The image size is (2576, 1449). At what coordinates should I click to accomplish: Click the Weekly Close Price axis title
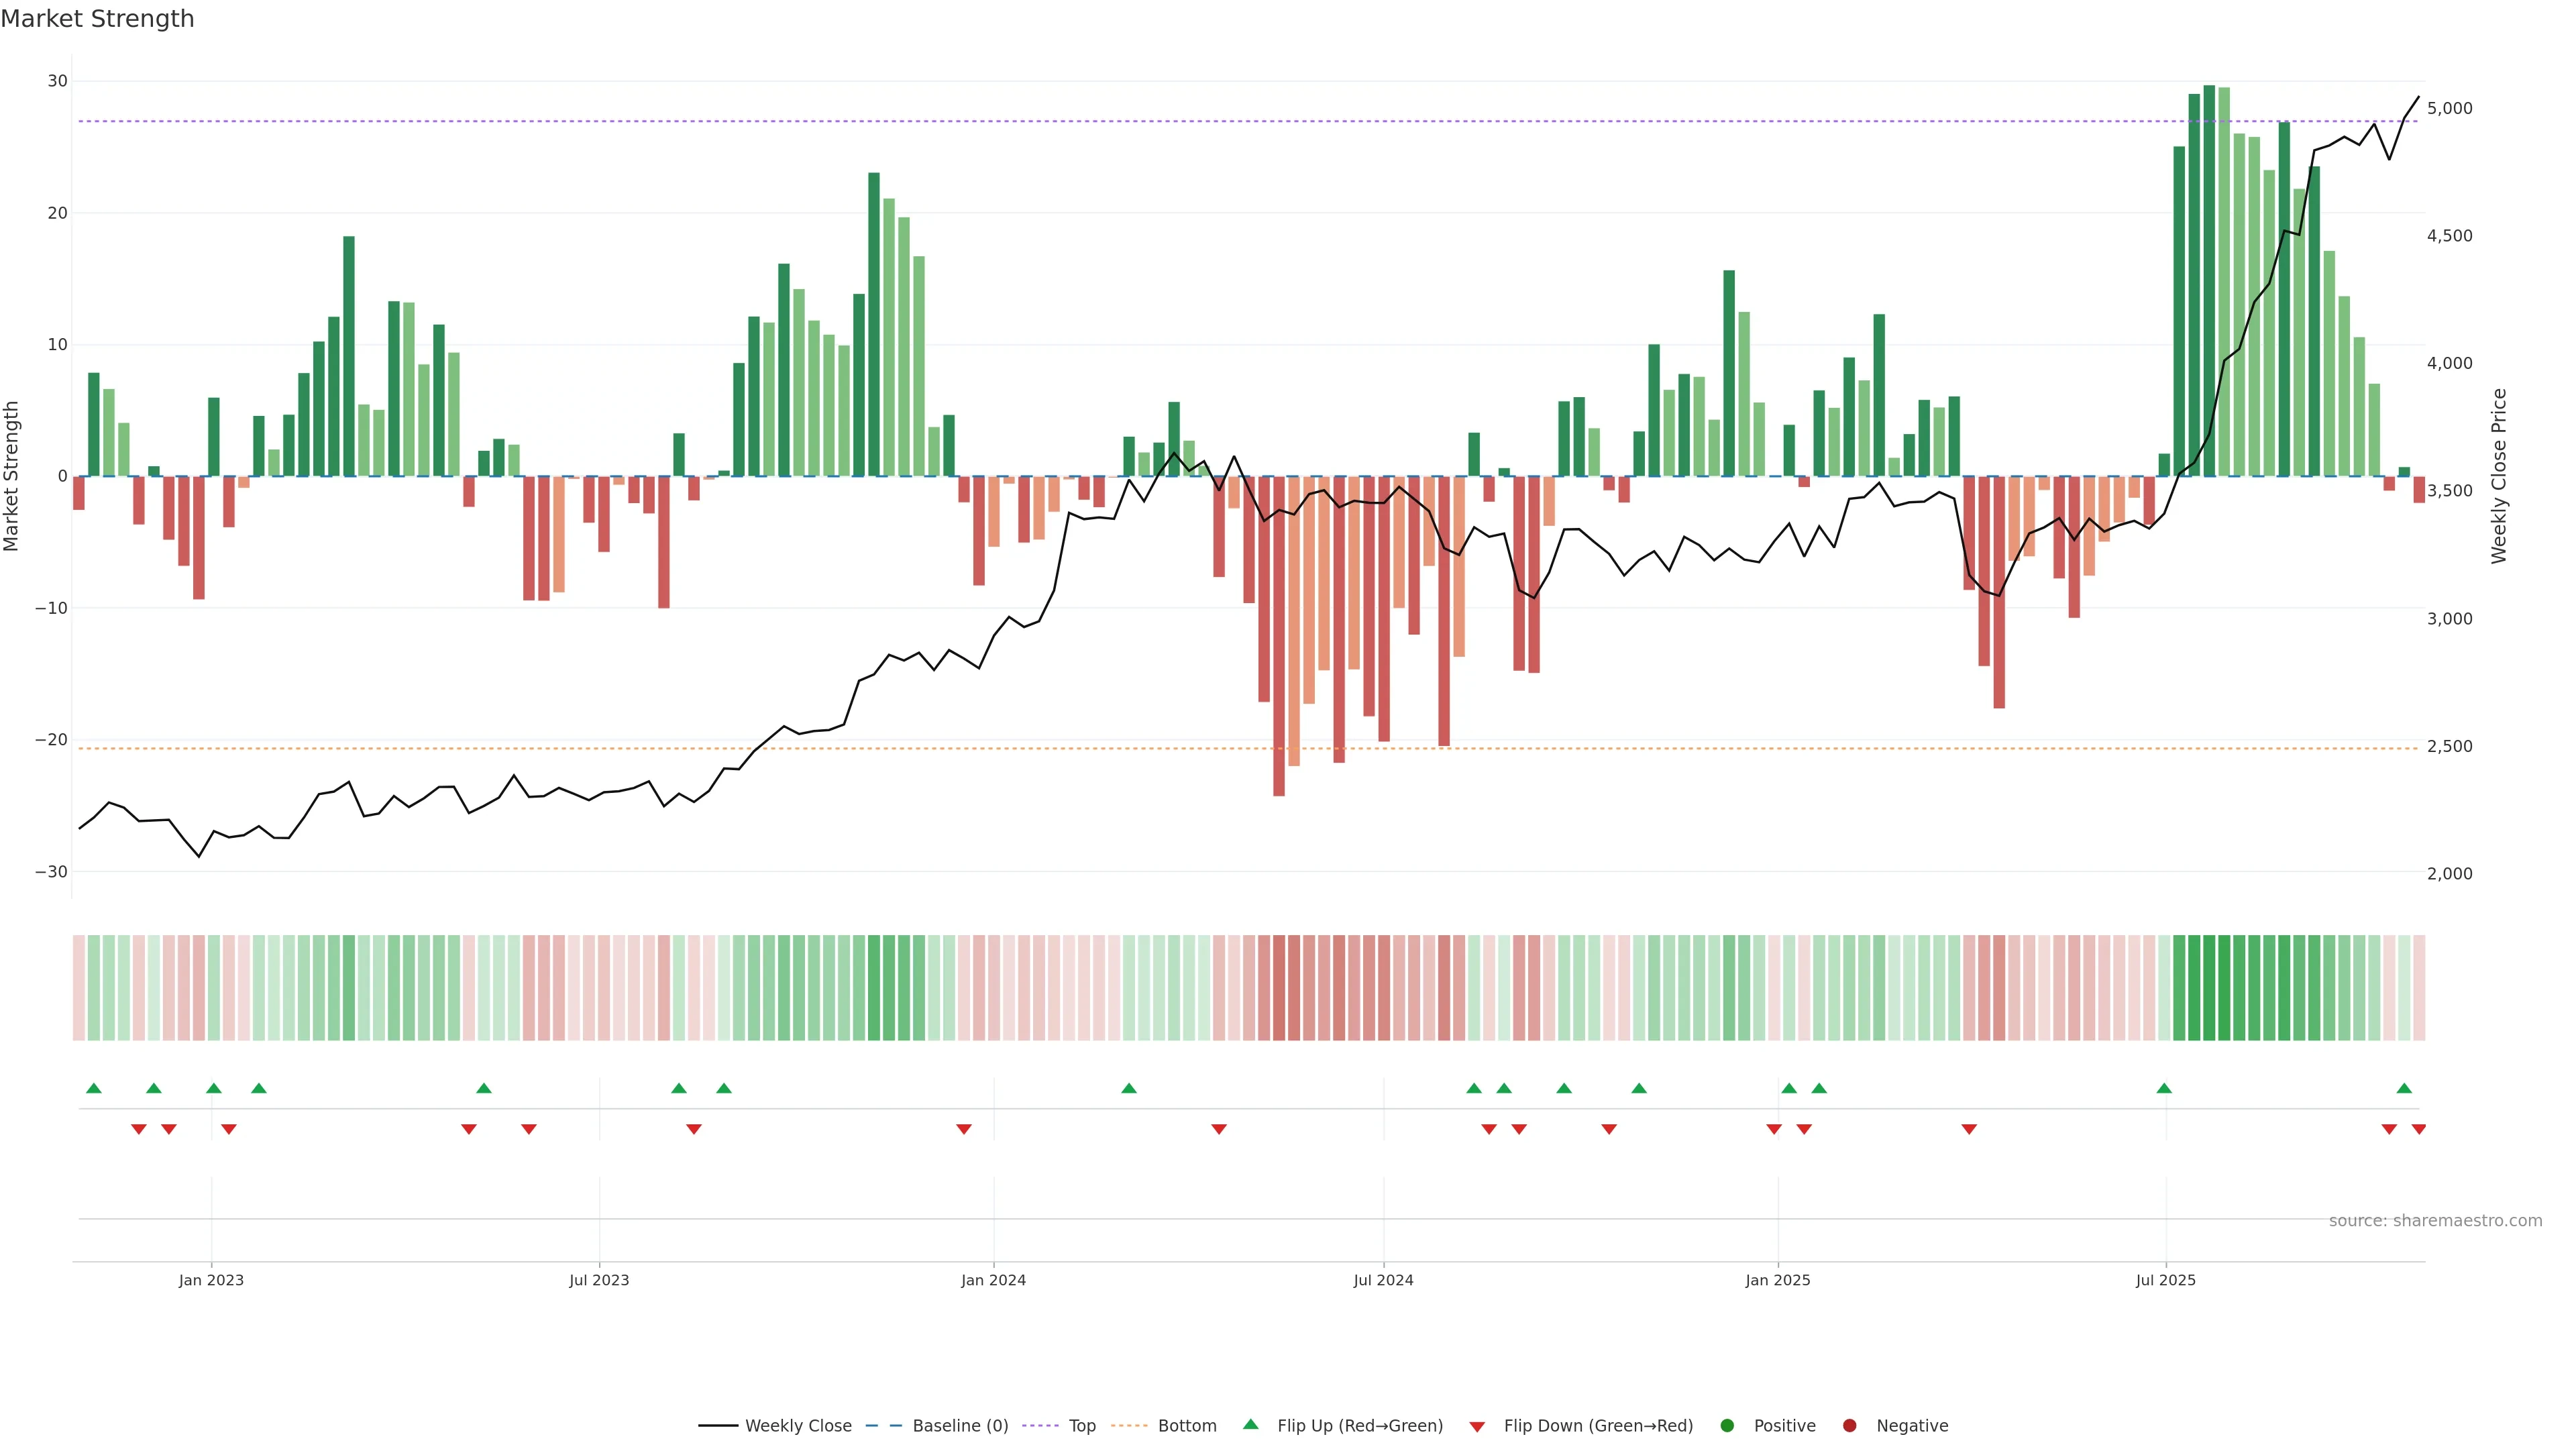[2499, 476]
